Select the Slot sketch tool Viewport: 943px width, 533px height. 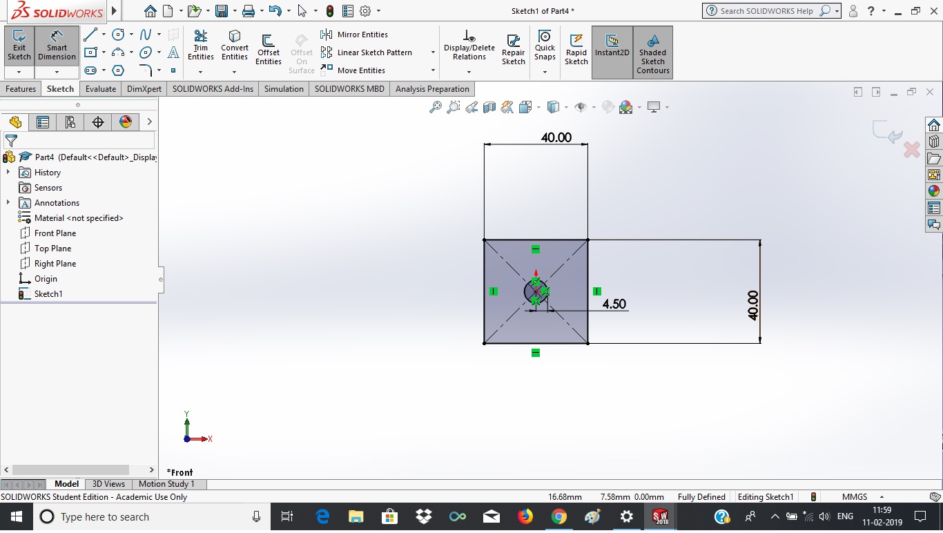click(x=90, y=70)
